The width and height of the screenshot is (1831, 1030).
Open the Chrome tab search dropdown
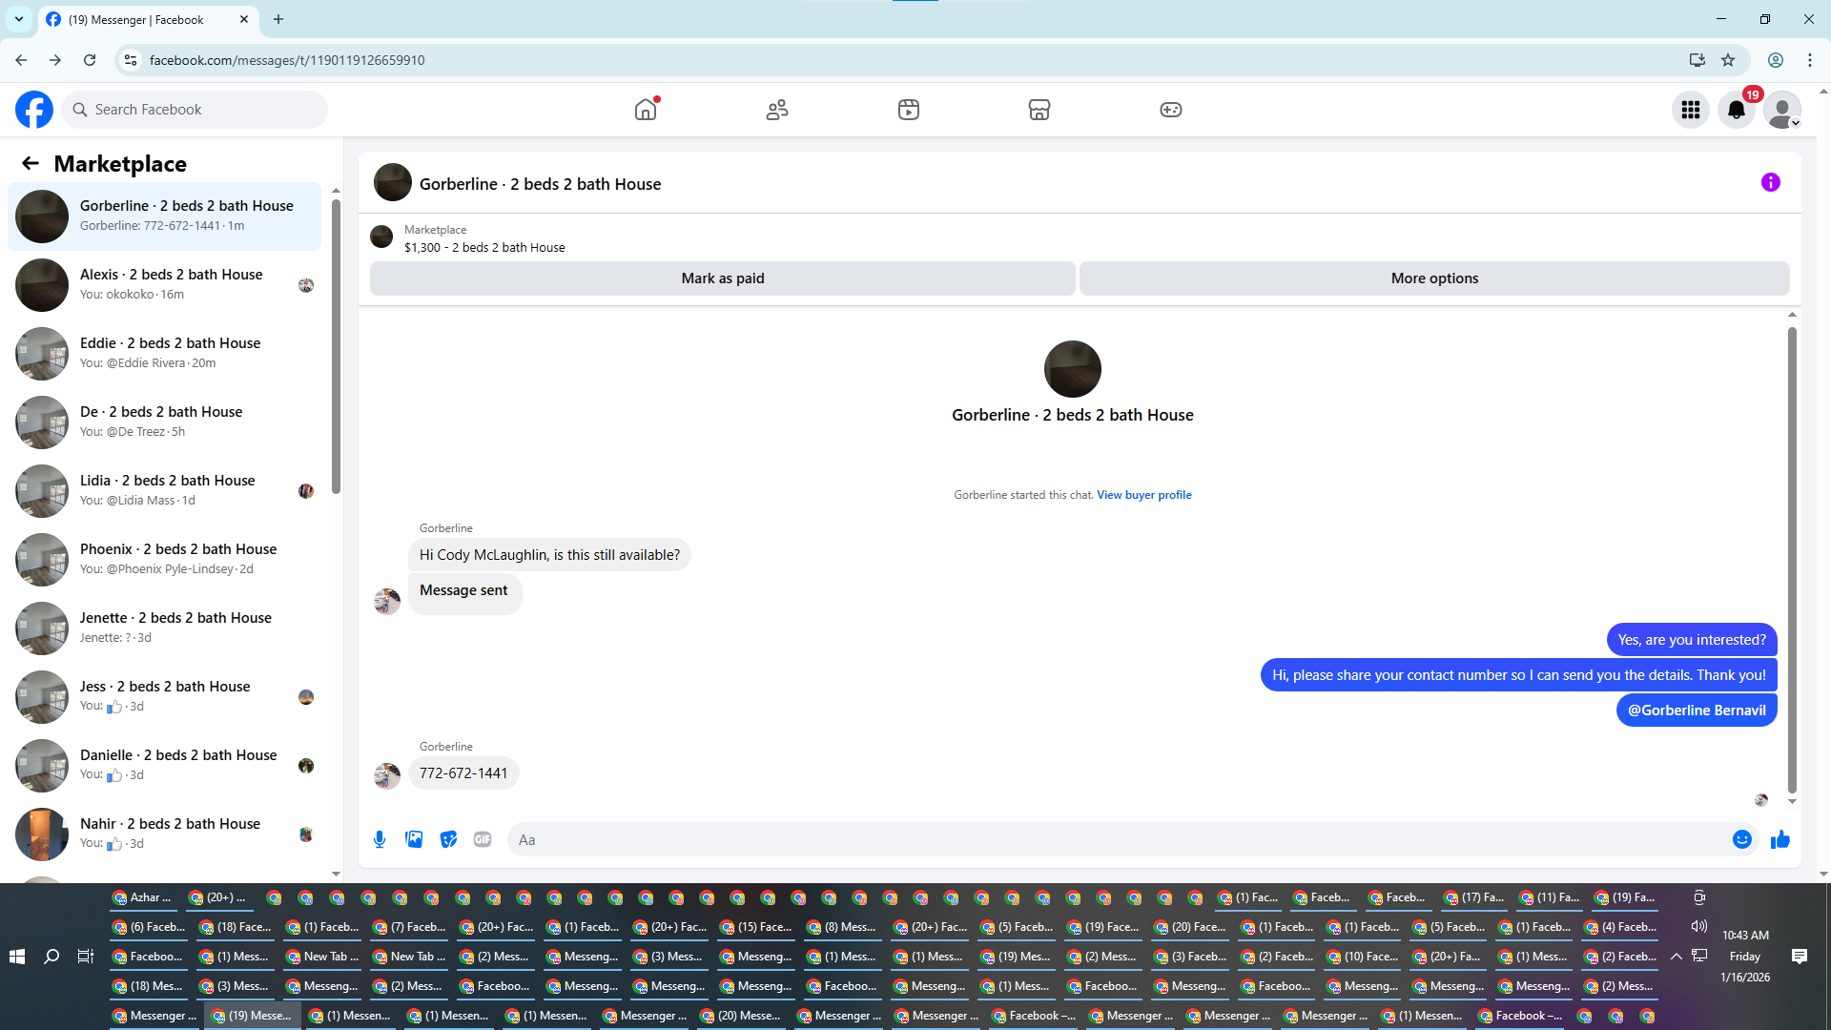coord(18,19)
